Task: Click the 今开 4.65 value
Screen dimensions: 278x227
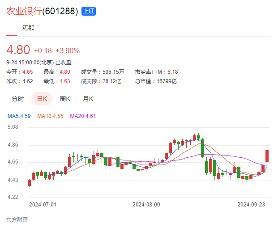Action: point(27,72)
